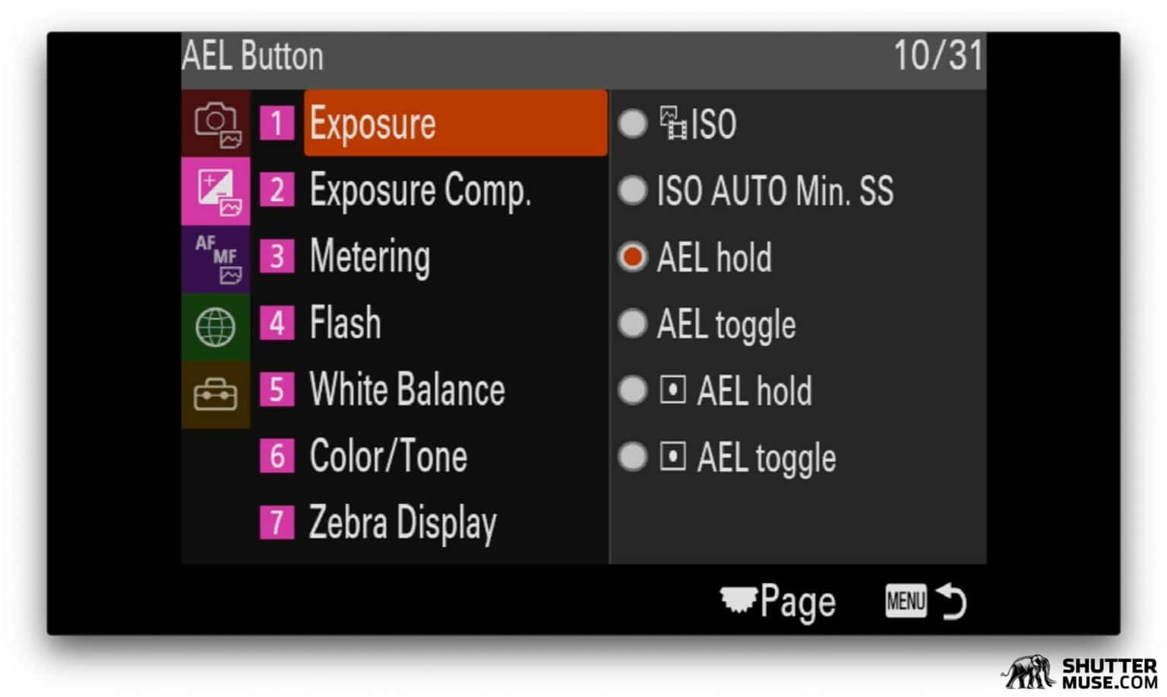The width and height of the screenshot is (1167, 697).
Task: Open the White Balance submenu
Action: (x=407, y=389)
